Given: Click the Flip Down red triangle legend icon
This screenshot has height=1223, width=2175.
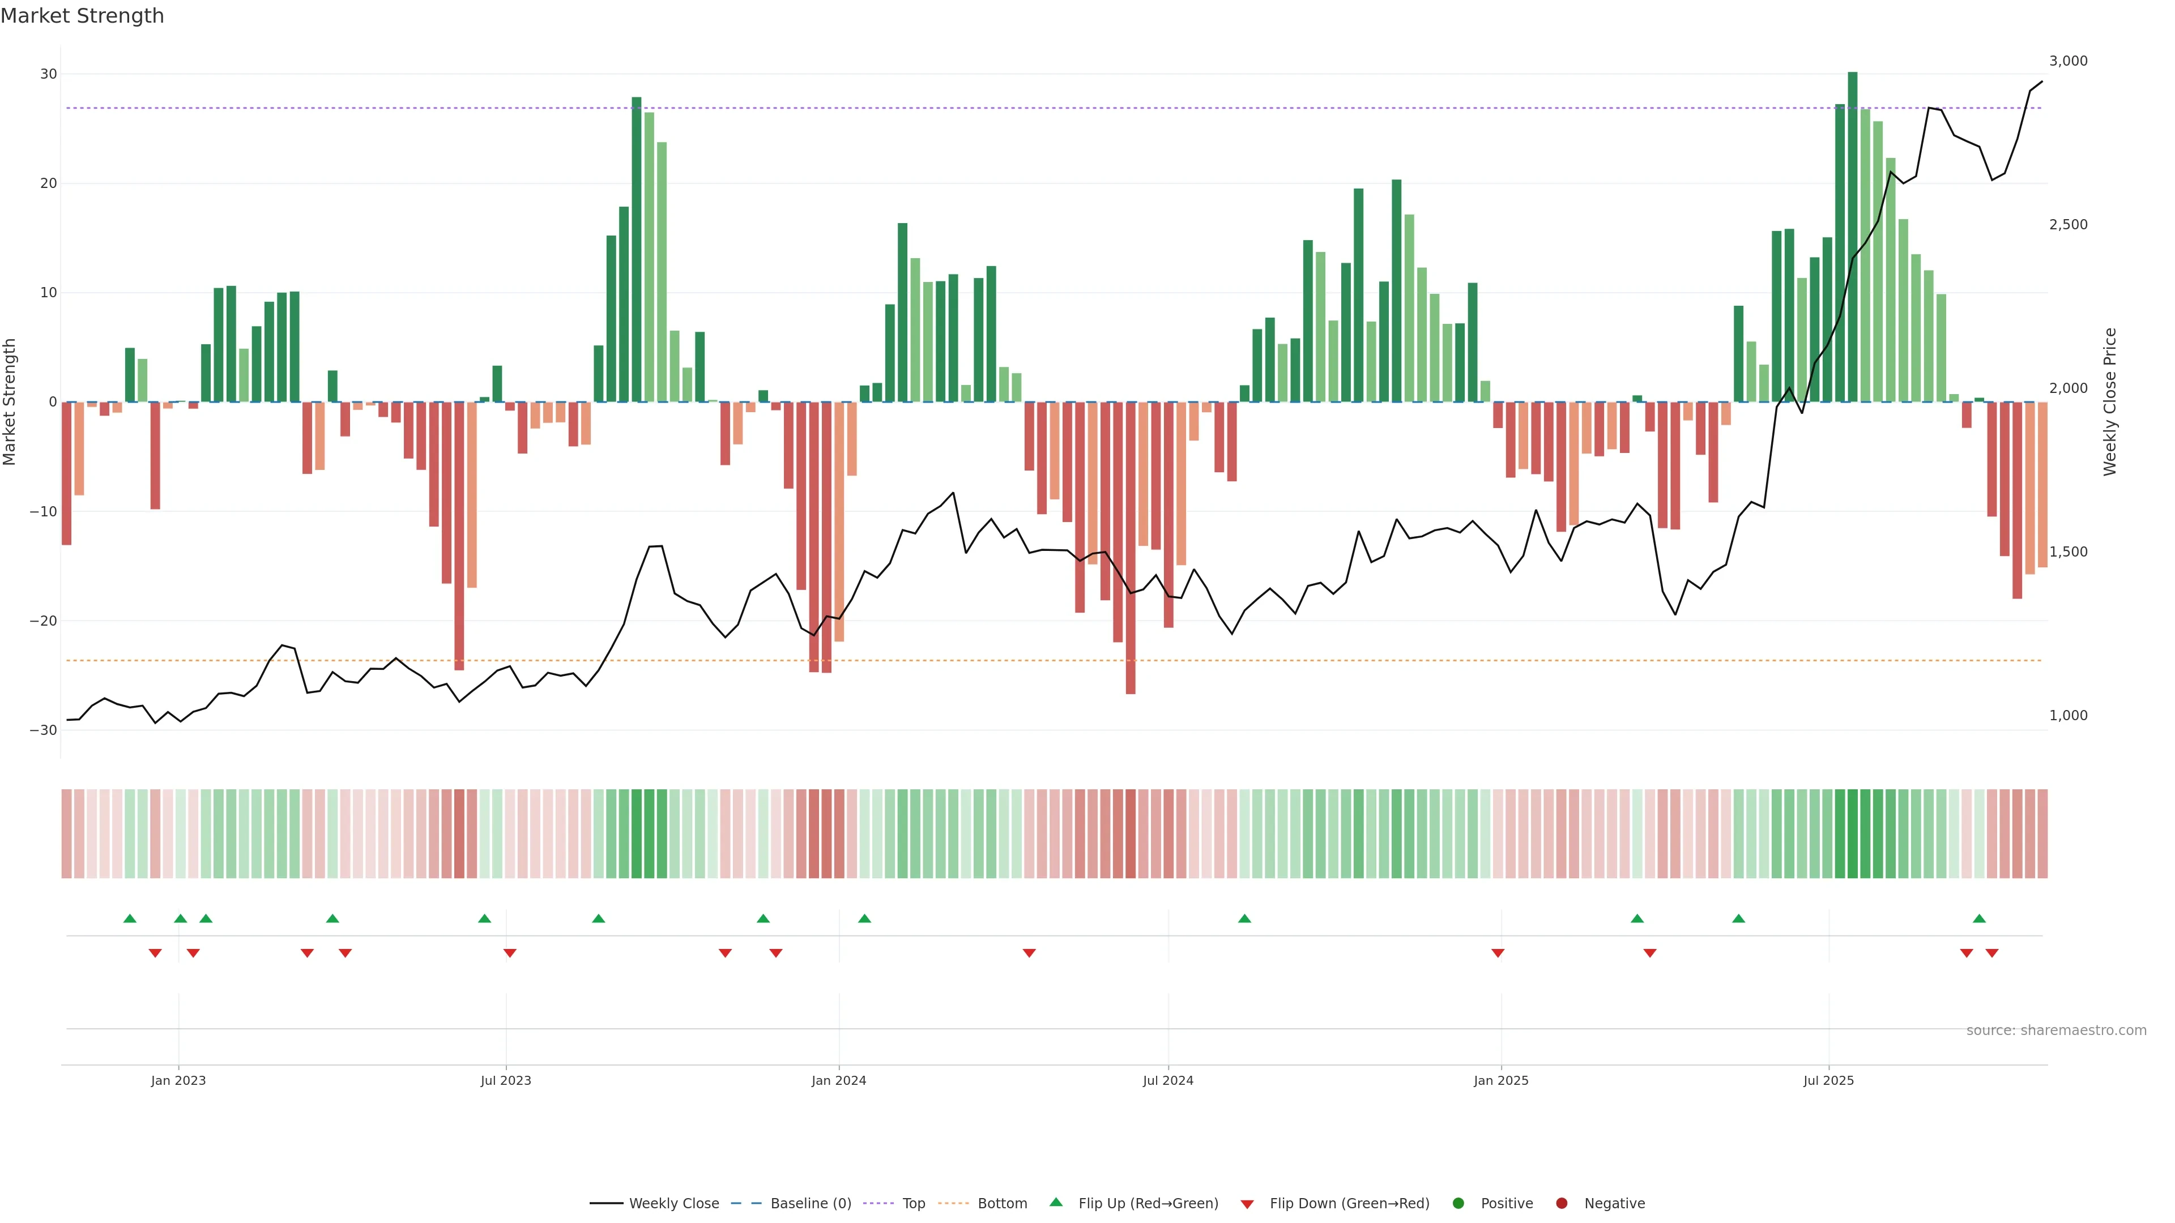Looking at the screenshot, I should tap(1247, 1204).
